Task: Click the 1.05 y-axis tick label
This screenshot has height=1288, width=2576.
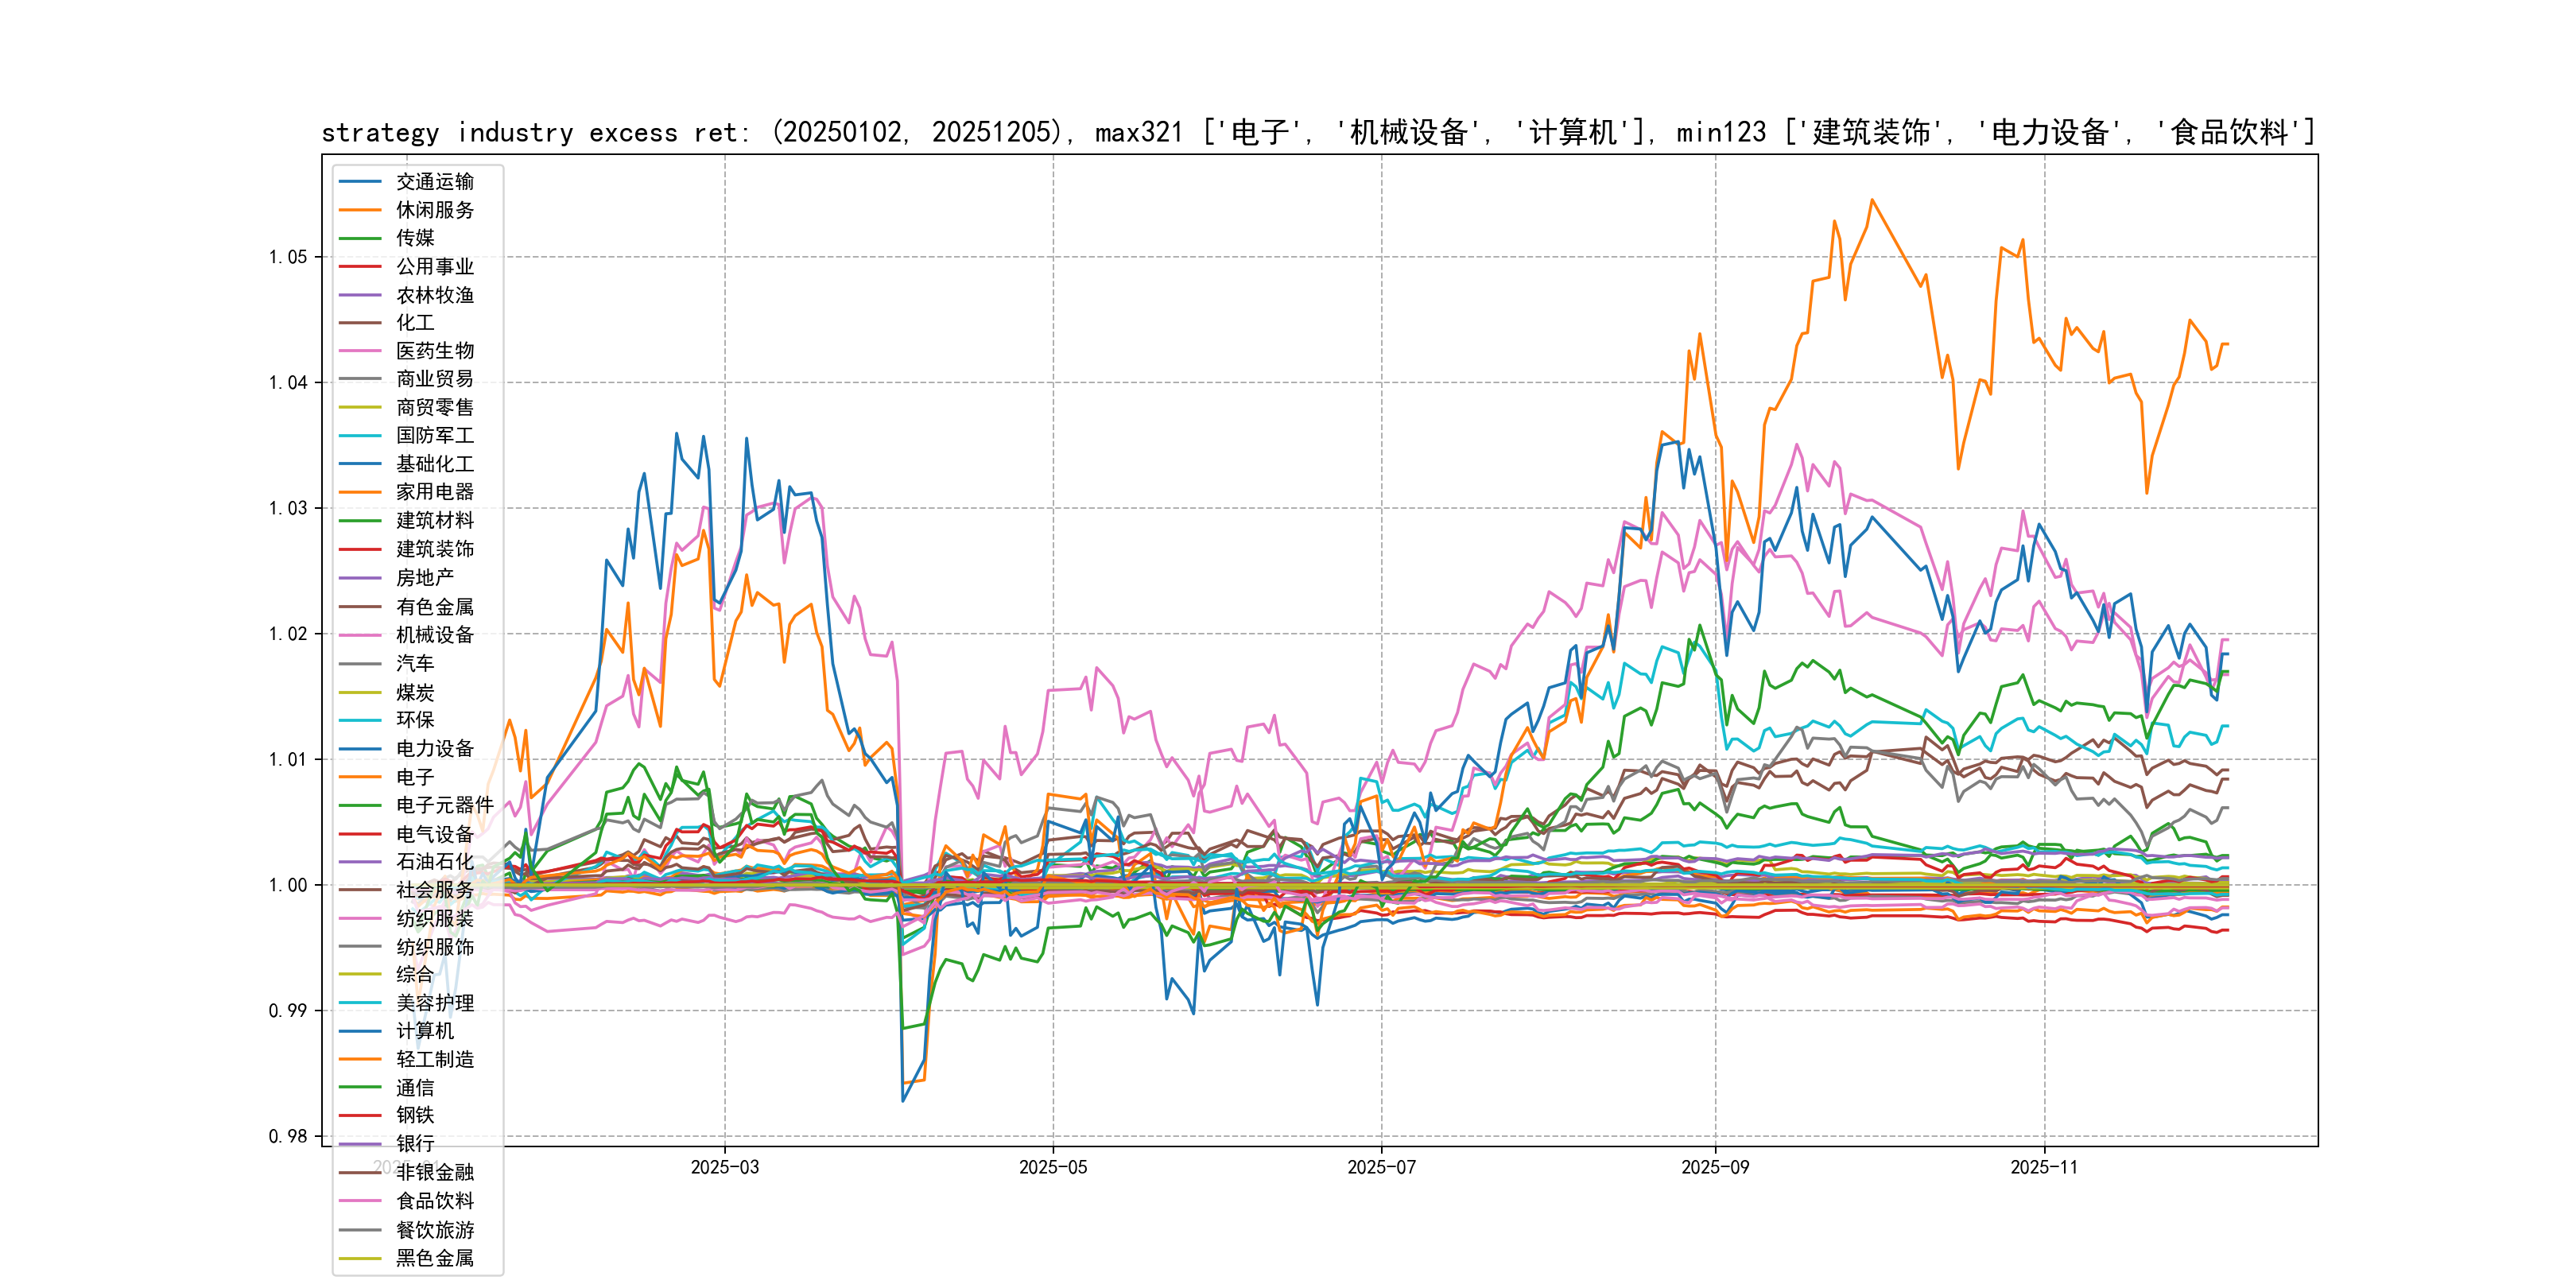Action: [288, 257]
